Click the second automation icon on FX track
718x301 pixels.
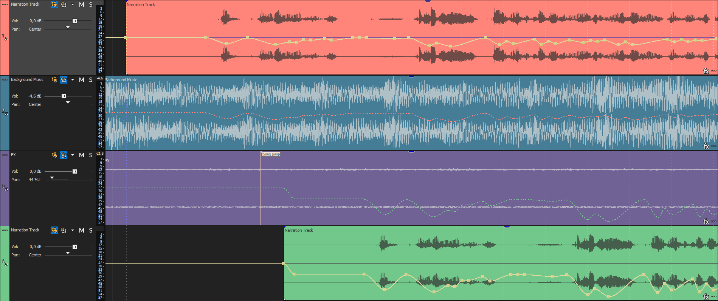point(64,155)
